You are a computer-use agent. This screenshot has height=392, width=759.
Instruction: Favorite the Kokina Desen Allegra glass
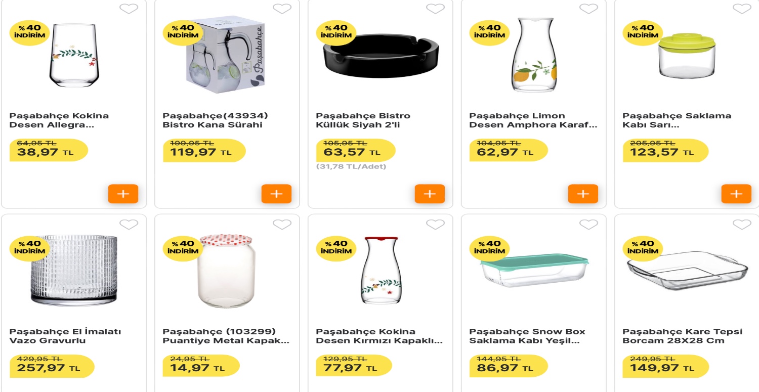point(129,9)
